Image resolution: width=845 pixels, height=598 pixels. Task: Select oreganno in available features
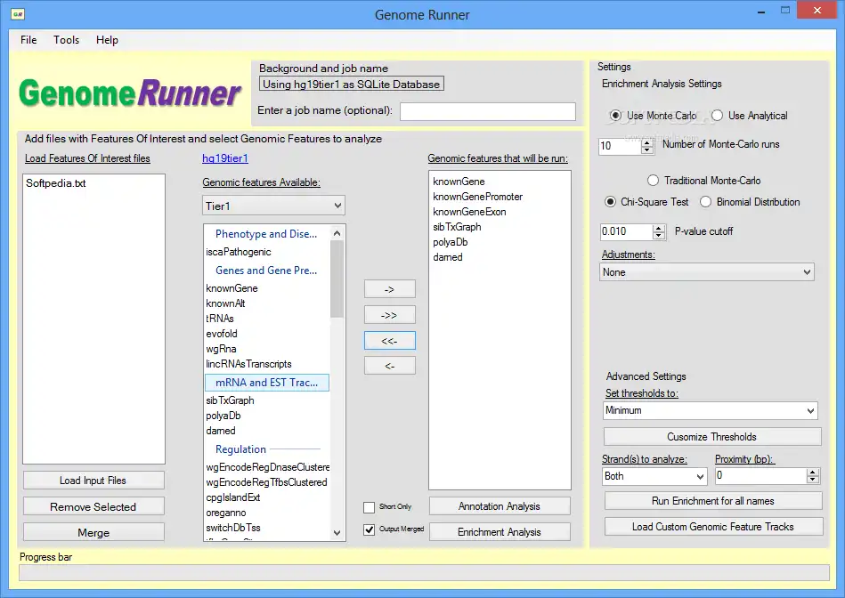point(226,513)
